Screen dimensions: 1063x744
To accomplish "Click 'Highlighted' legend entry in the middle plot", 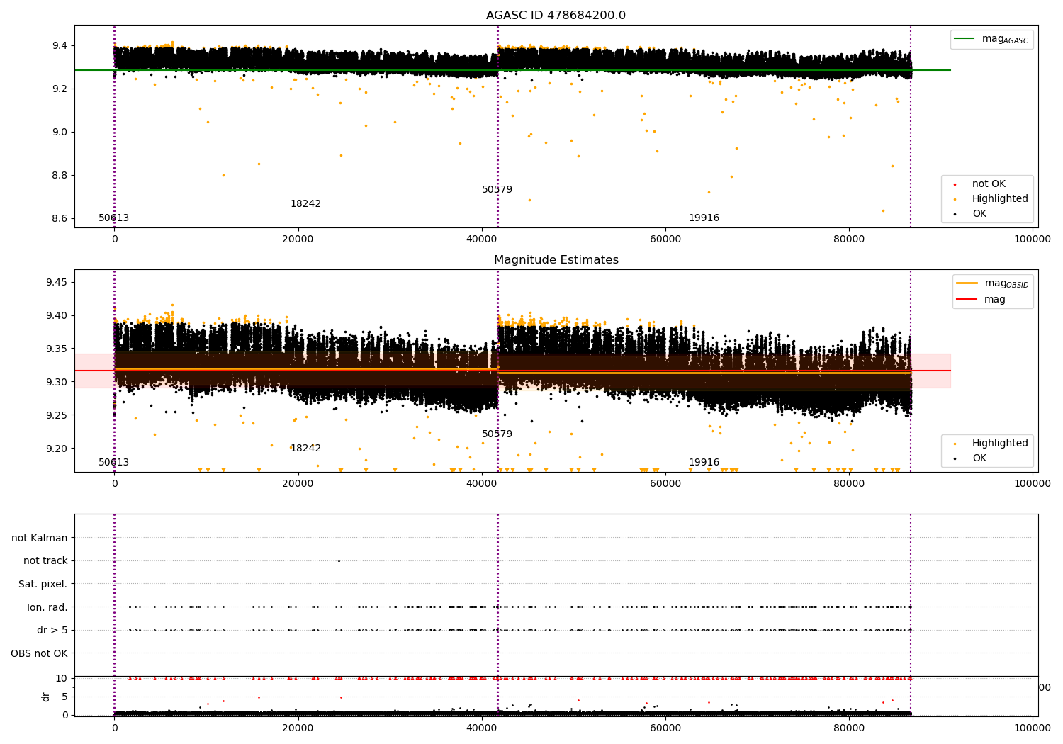I will [x=991, y=444].
